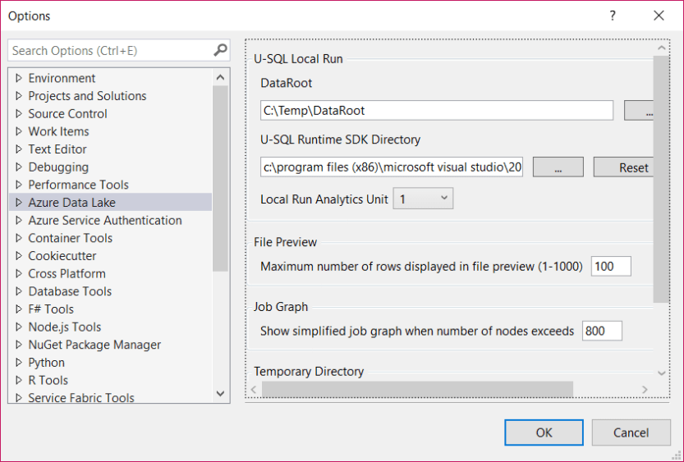This screenshot has width=684, height=462.
Task: Expand the Environment tree node
Action: (x=19, y=78)
